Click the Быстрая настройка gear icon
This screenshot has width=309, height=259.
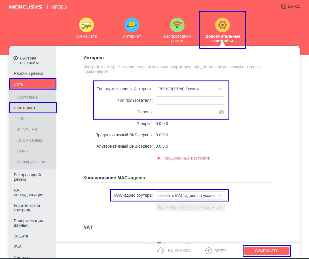coord(16,58)
